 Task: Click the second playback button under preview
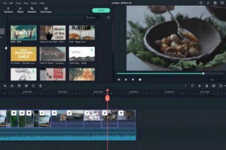coord(126,80)
